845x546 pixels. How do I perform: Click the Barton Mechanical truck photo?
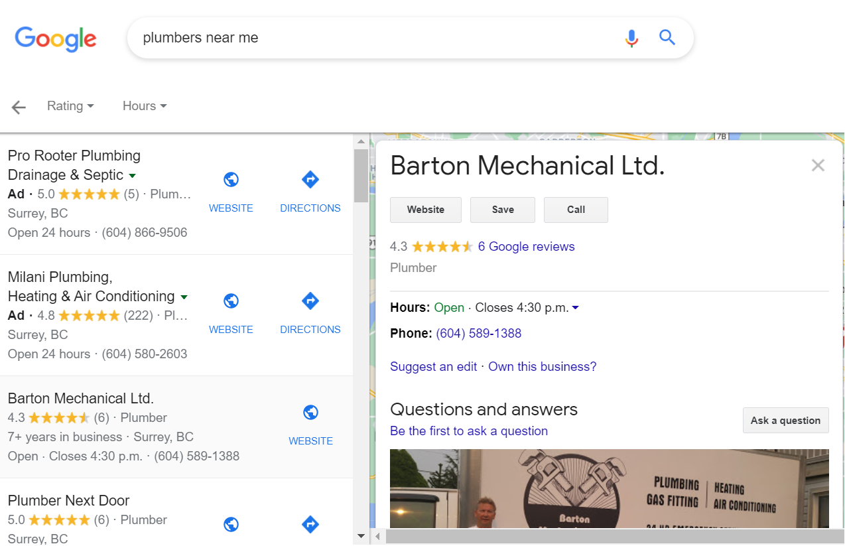[609, 488]
